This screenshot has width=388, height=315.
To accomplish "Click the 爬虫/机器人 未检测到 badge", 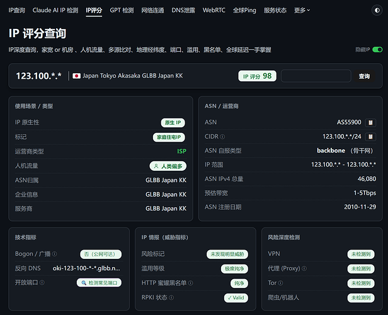I will tap(361, 298).
